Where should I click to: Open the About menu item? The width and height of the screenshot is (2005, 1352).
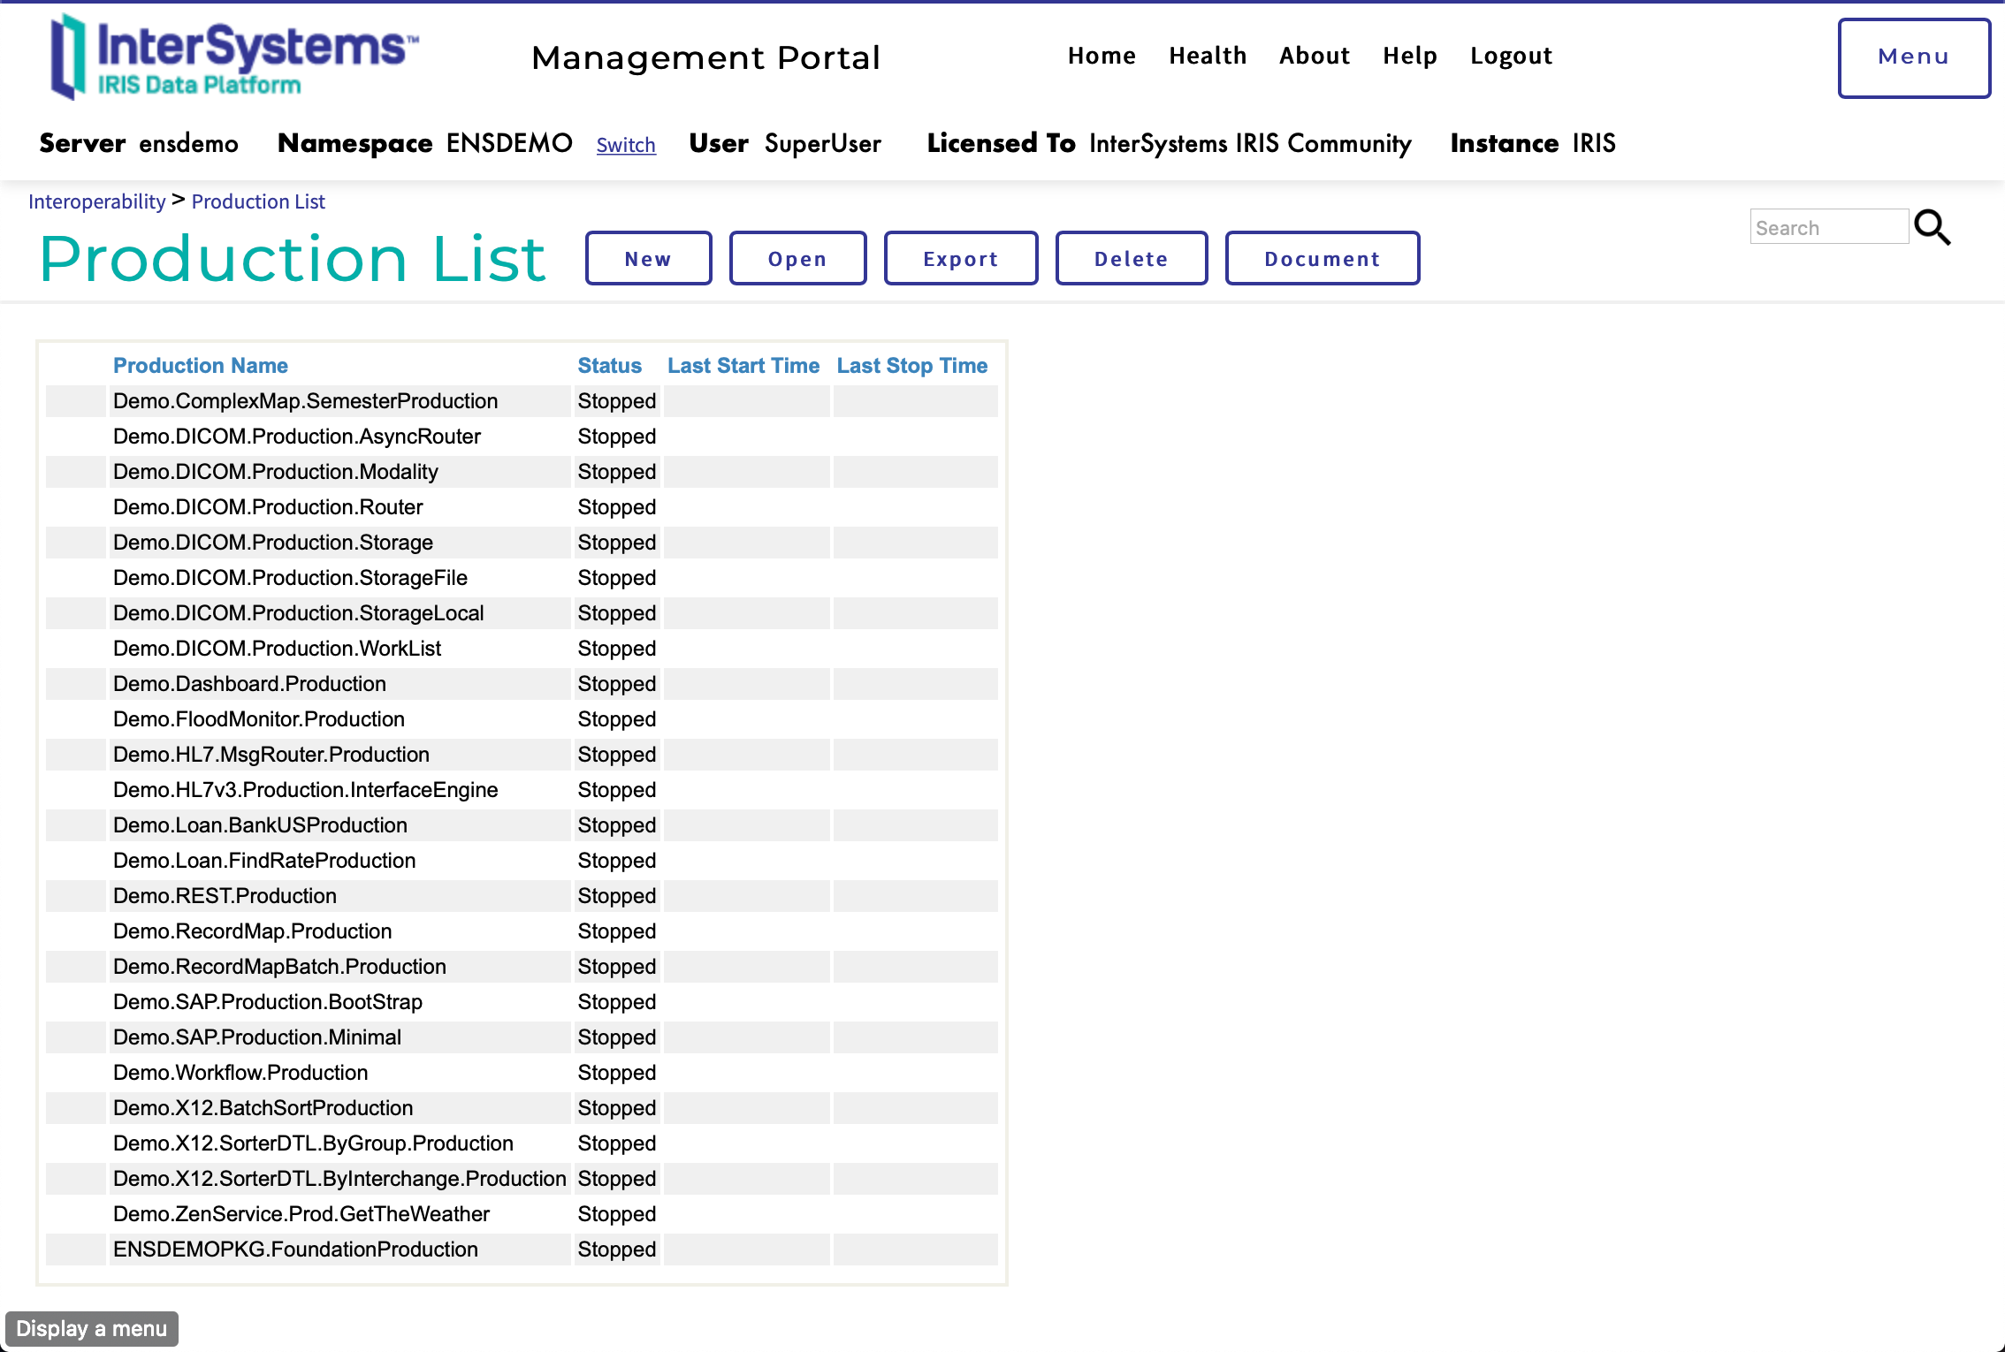[x=1310, y=56]
